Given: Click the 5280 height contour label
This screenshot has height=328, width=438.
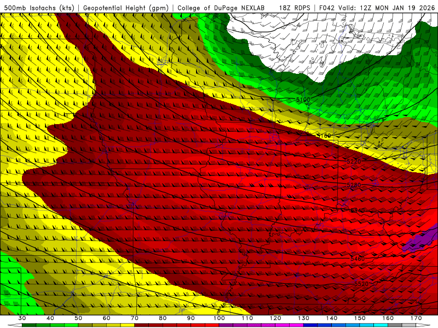Looking at the screenshot, I should coord(354,185).
